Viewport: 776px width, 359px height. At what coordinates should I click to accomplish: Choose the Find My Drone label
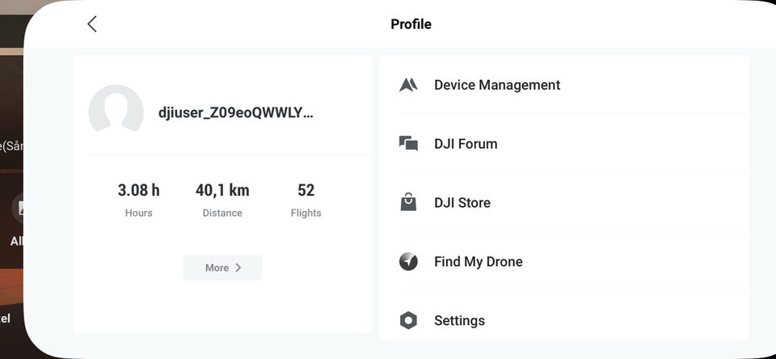(x=478, y=261)
